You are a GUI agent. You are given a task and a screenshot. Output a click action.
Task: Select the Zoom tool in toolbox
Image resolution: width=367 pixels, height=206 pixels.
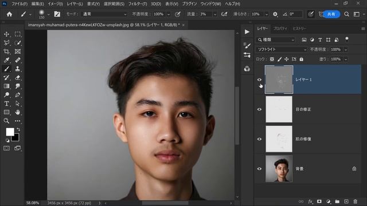click(x=6, y=121)
